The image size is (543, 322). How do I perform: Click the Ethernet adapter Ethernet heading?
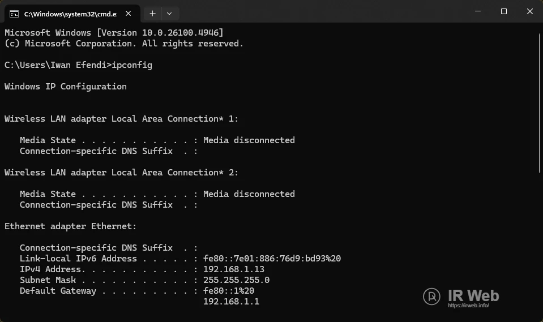click(71, 226)
